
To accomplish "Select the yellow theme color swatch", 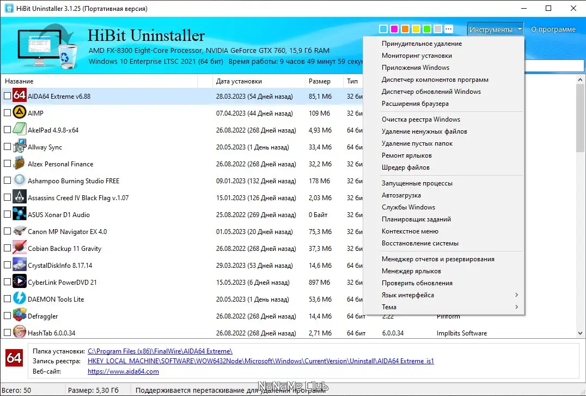I will (x=416, y=29).
